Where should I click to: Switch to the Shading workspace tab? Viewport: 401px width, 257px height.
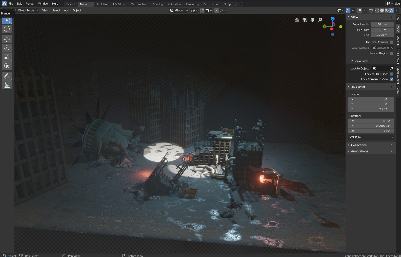click(x=158, y=4)
